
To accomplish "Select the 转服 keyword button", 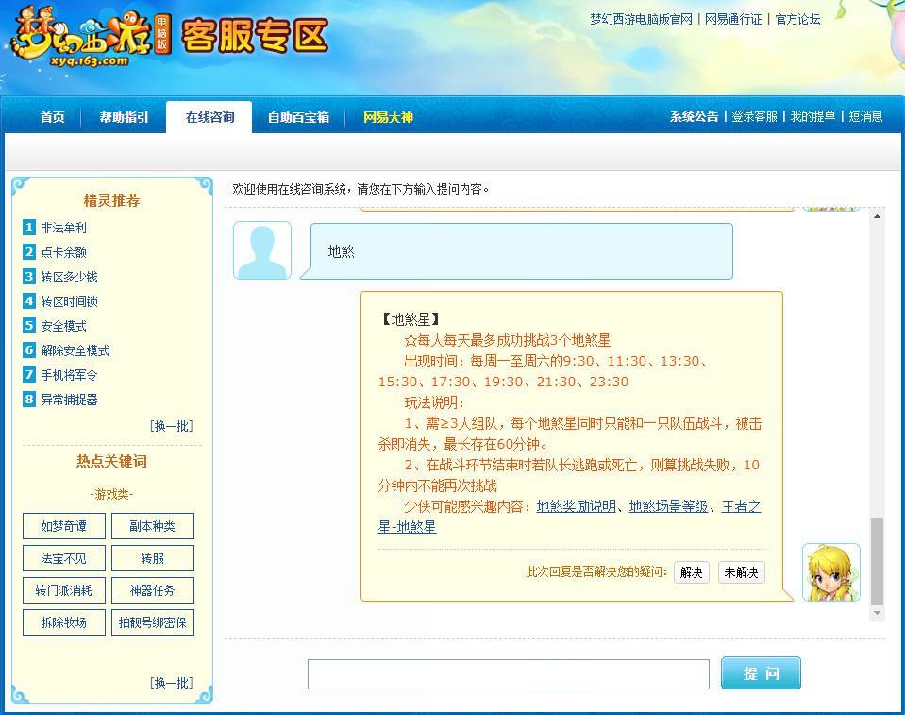I will (x=153, y=558).
